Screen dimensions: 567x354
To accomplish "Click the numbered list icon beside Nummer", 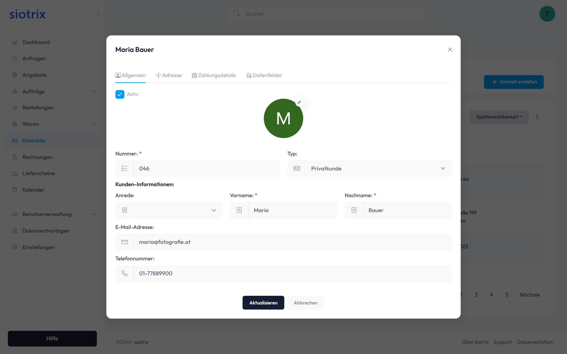I will (125, 168).
